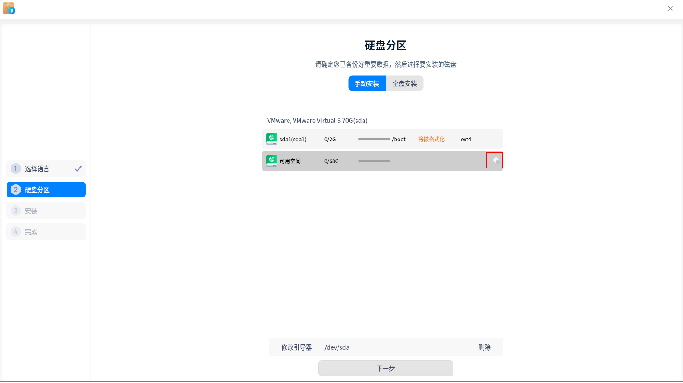This screenshot has width=683, height=383.
Task: Open 修改引导器 bootloader option
Action: pyautogui.click(x=297, y=347)
